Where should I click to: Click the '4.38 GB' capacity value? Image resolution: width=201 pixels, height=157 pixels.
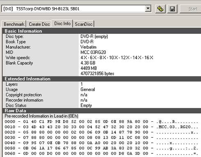tap(88, 63)
